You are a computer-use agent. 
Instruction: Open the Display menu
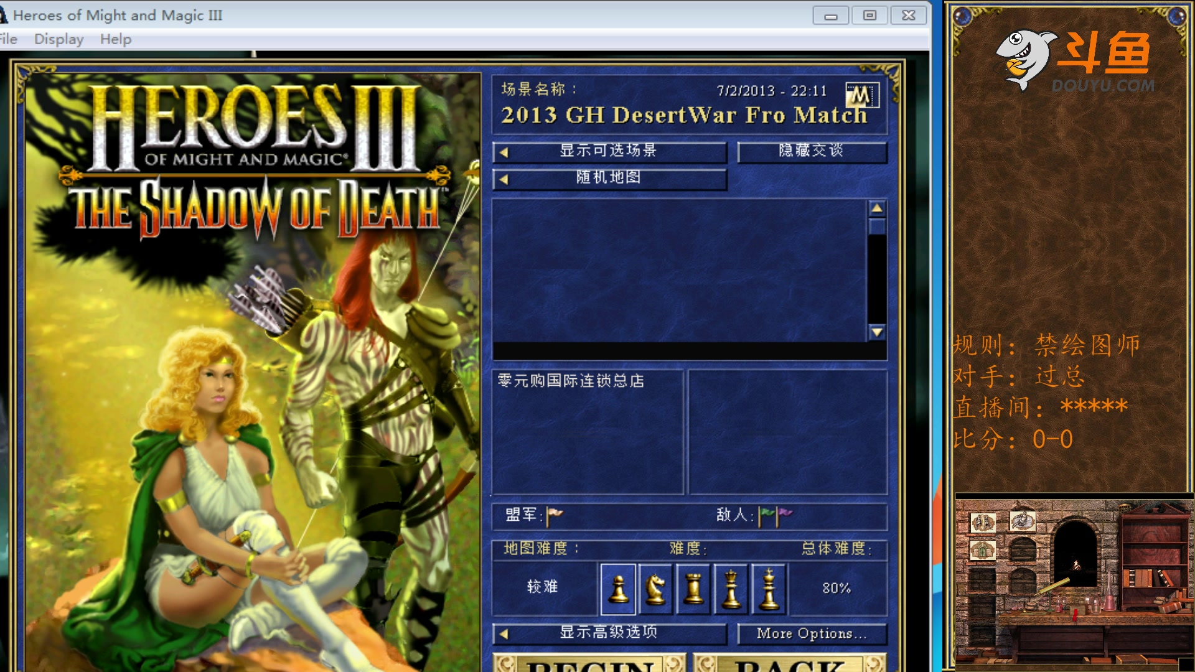click(59, 39)
